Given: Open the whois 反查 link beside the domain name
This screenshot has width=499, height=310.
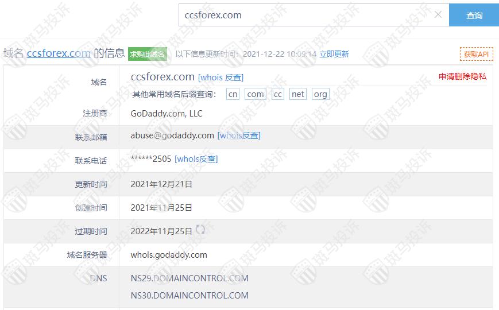Looking at the screenshot, I should pyautogui.click(x=221, y=77).
